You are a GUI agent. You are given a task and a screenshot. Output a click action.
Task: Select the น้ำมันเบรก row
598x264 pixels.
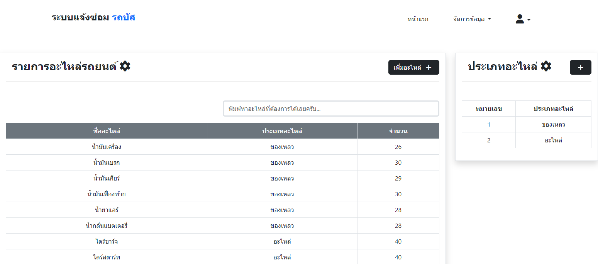(x=107, y=162)
